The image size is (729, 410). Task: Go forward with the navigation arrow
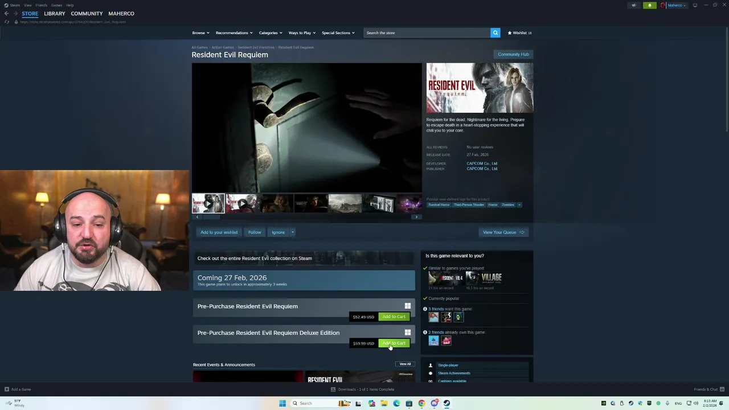click(x=16, y=14)
